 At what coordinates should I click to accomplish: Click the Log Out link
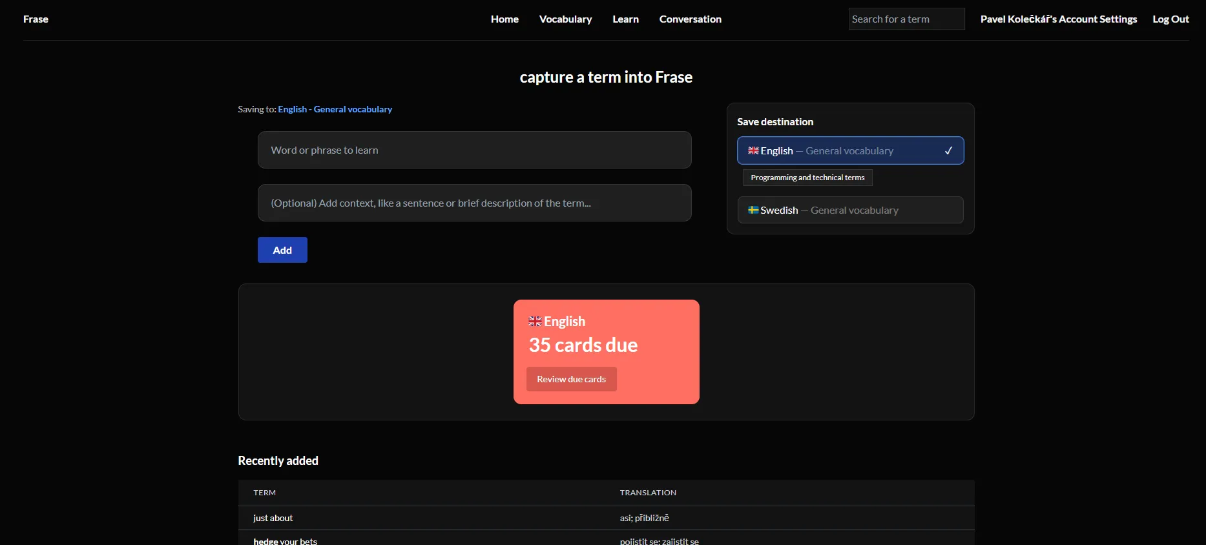[1170, 19]
